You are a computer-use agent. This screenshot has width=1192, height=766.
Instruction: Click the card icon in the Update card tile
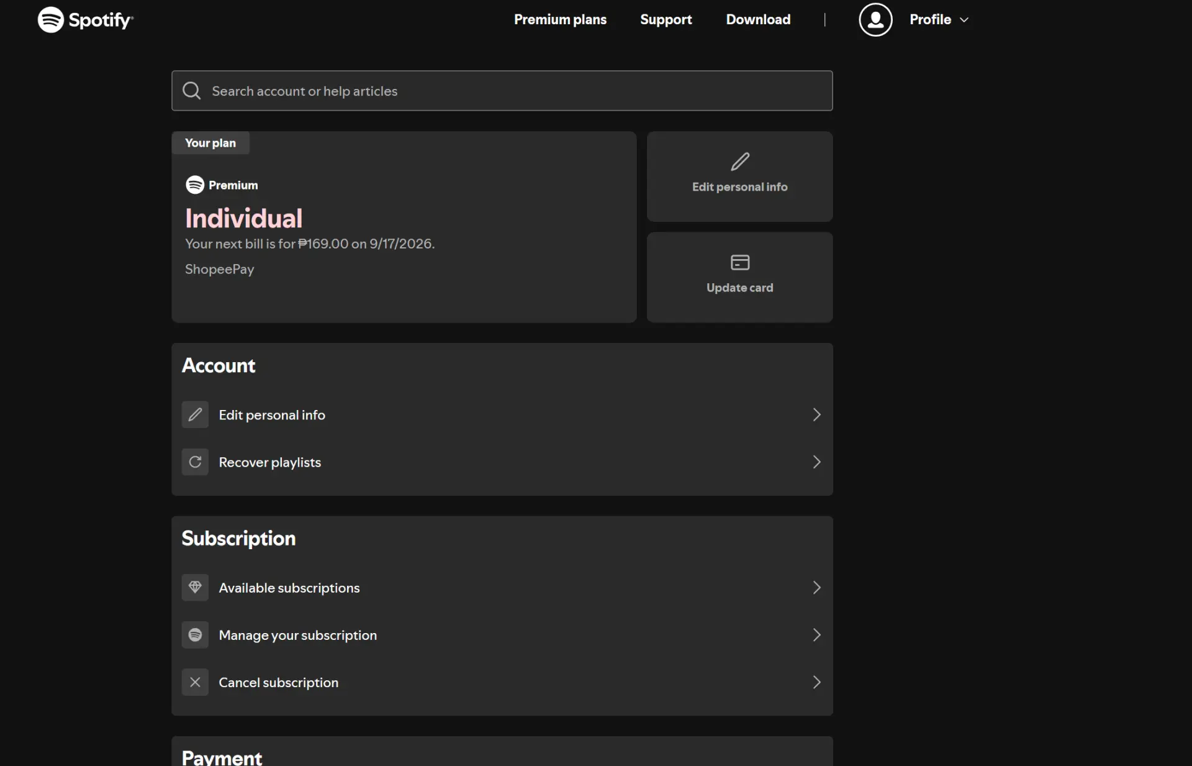point(740,262)
